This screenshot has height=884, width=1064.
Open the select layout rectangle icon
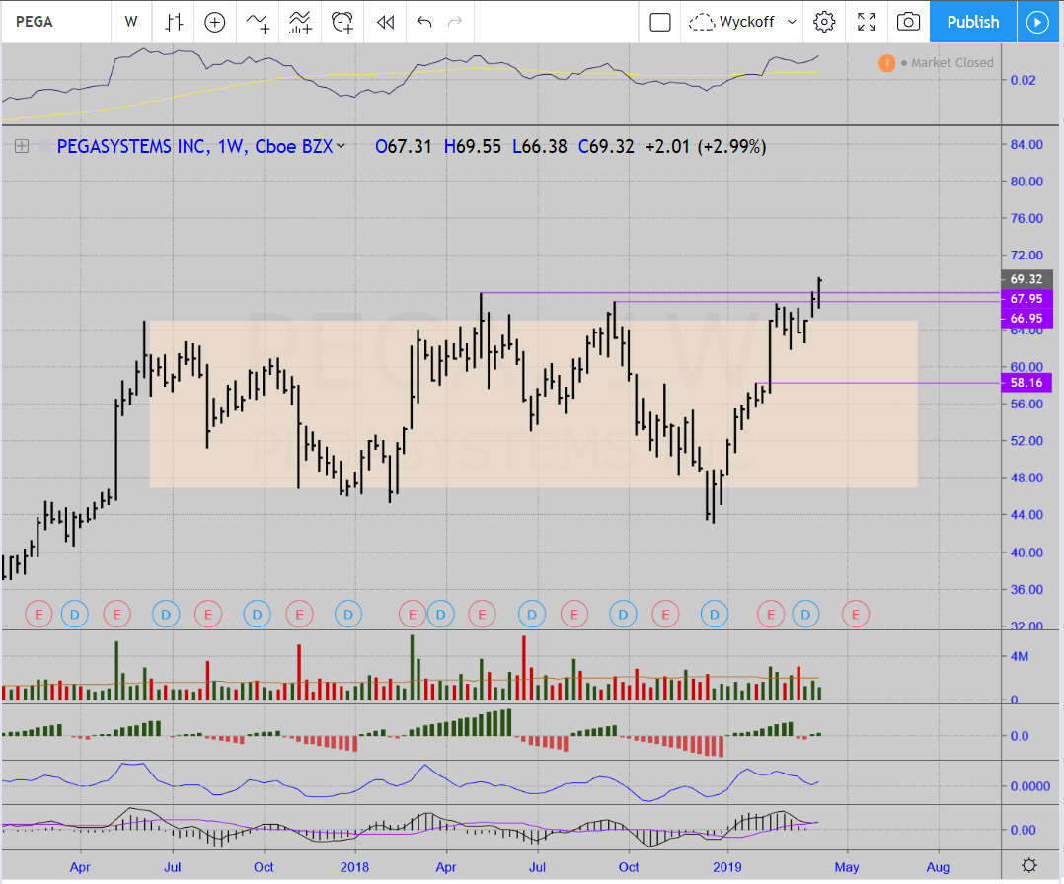(x=660, y=22)
